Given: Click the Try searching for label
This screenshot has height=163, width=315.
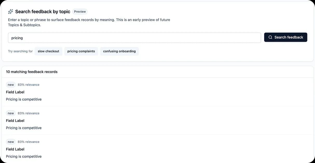Looking at the screenshot, I should point(20,51).
